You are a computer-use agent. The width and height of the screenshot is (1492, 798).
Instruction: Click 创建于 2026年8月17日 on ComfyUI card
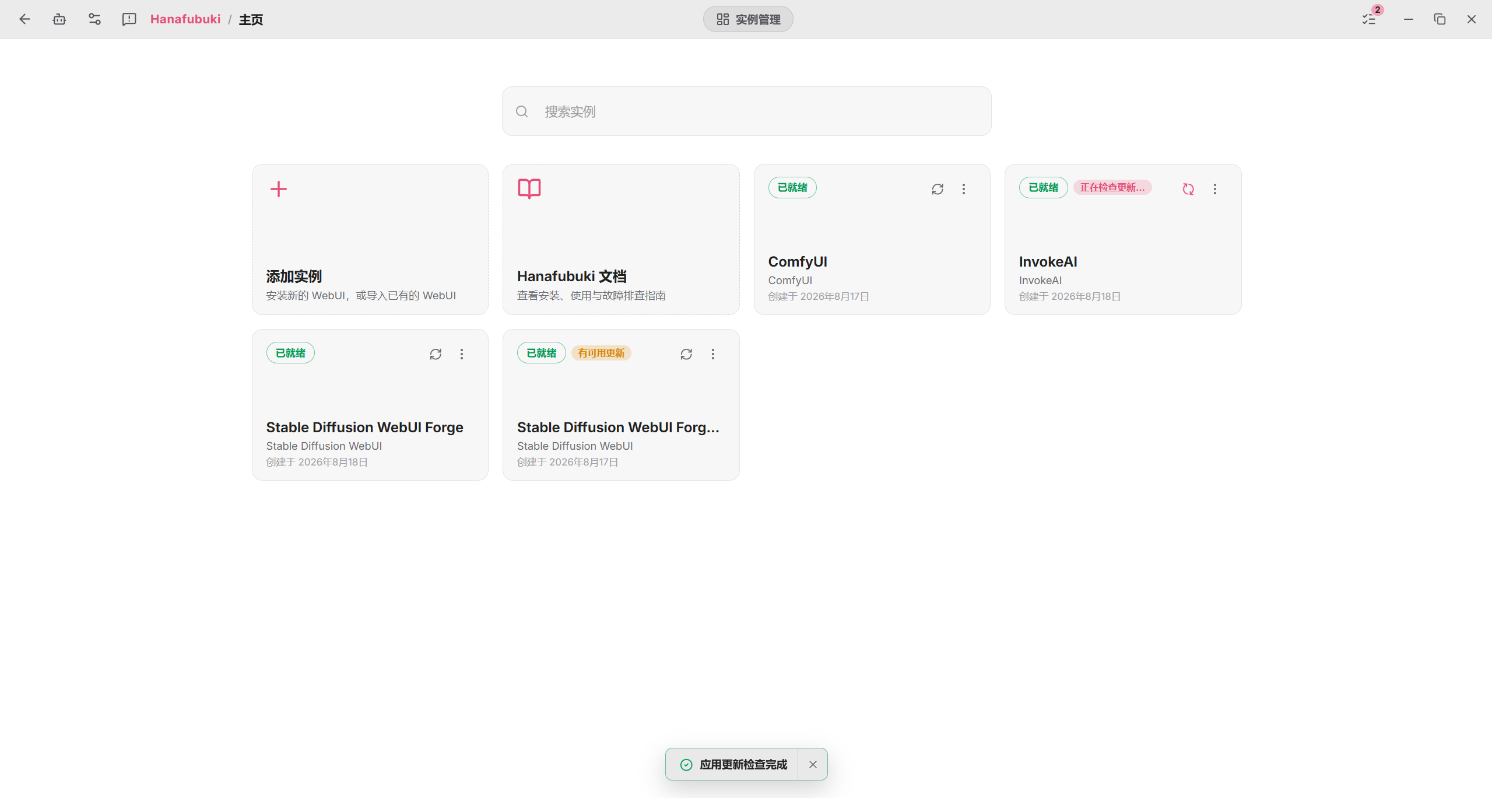(x=819, y=296)
